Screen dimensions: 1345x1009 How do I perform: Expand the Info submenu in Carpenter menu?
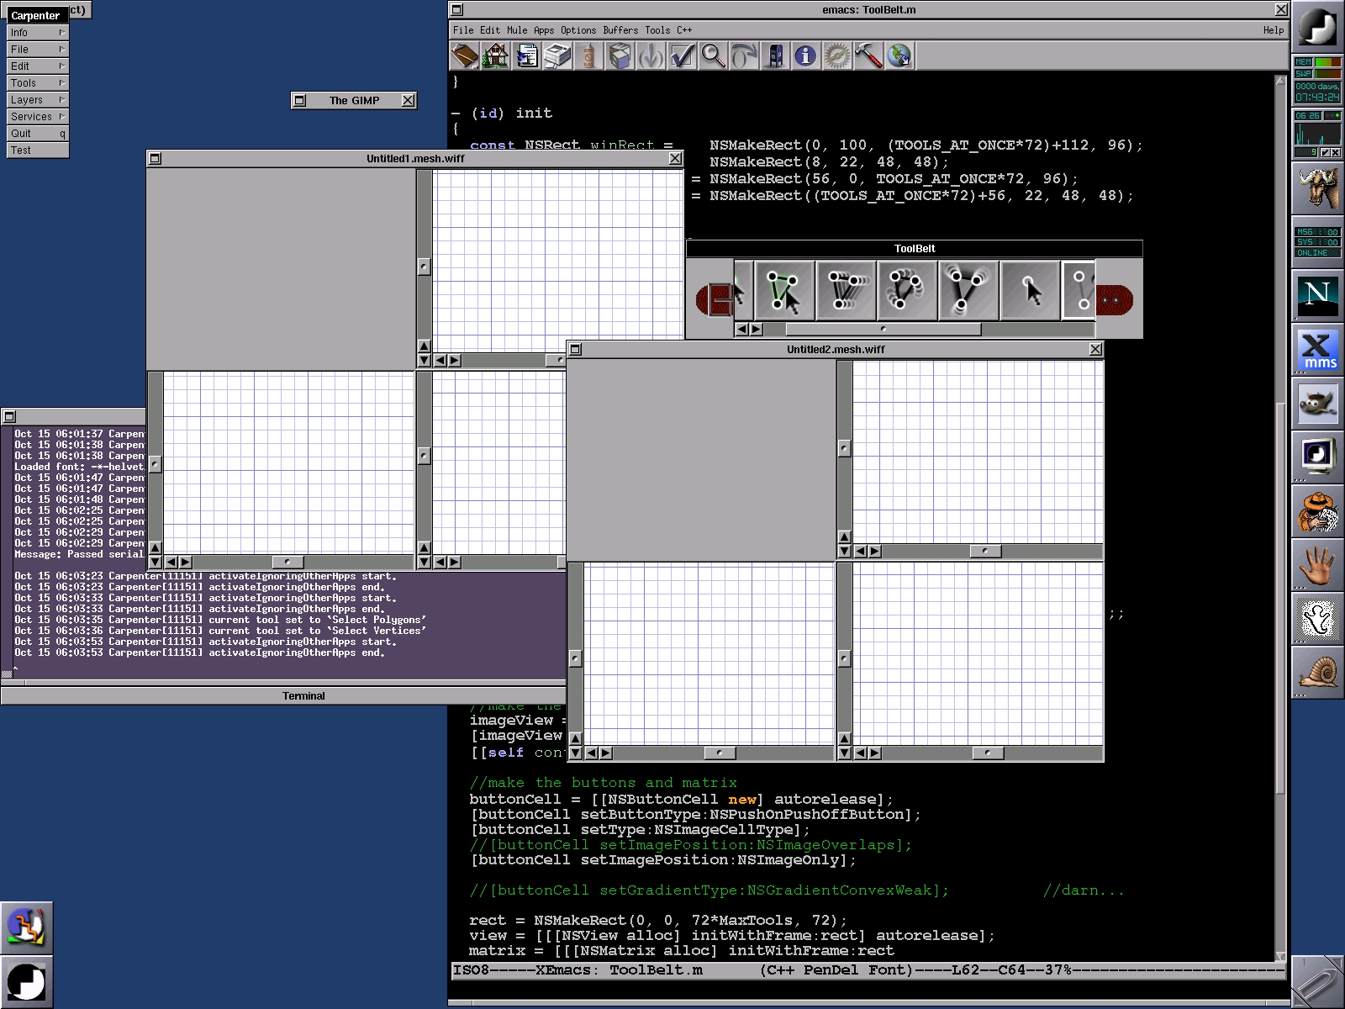38,32
